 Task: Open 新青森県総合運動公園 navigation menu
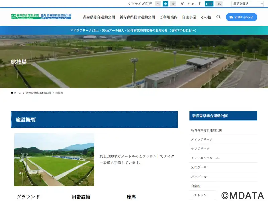[x=137, y=17]
